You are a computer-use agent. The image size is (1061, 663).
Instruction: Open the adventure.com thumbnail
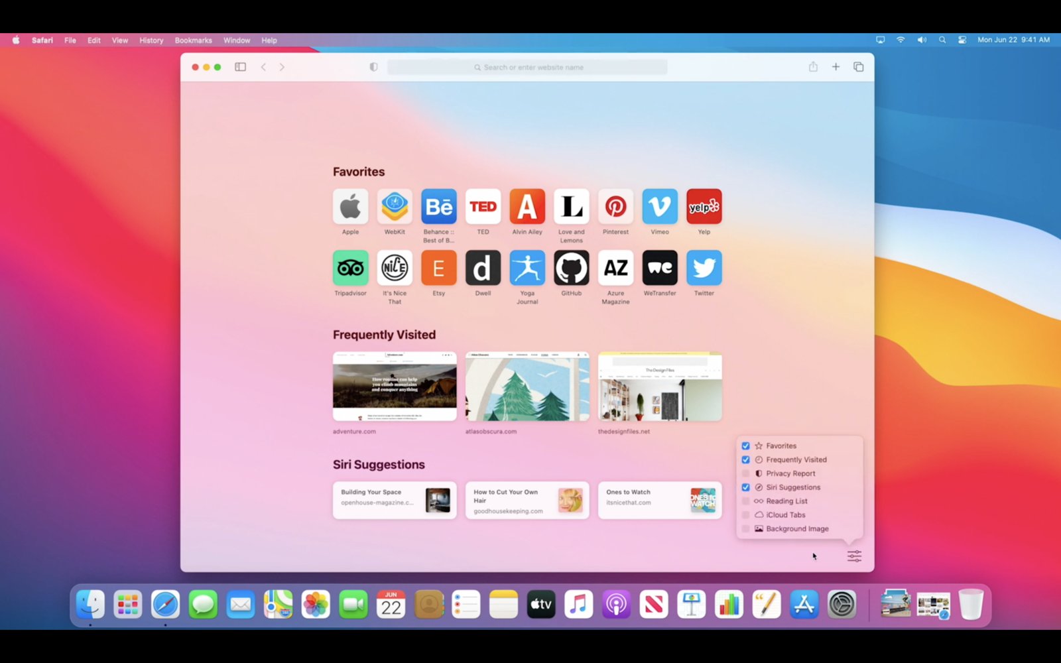tap(395, 386)
